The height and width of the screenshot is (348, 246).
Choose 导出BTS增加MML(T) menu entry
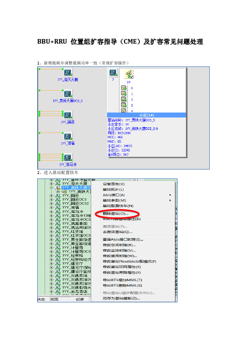[x=123, y=280]
